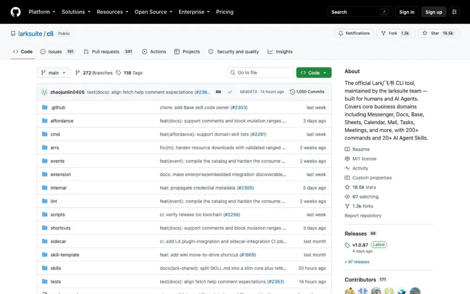Open the affordance folder

point(62,121)
